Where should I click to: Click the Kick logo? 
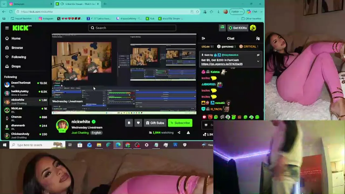tap(22, 28)
